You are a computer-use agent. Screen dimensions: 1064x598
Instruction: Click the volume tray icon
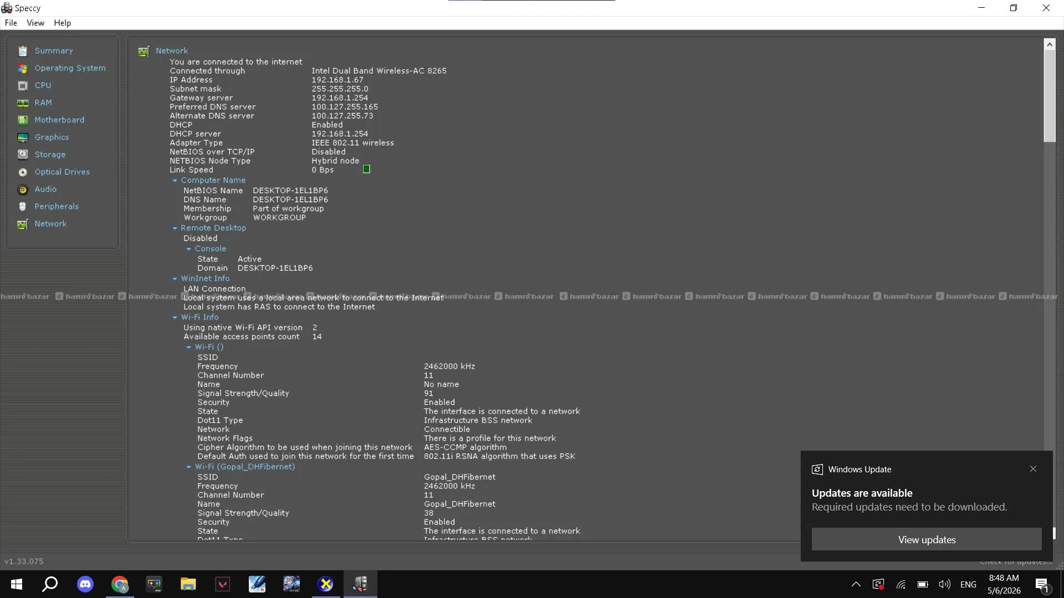(945, 584)
